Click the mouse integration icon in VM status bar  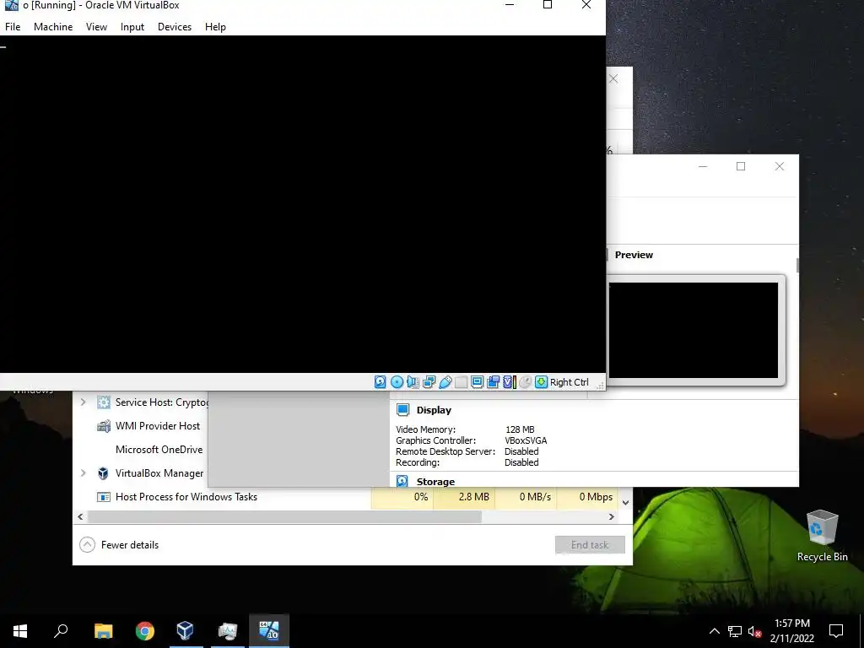525,382
